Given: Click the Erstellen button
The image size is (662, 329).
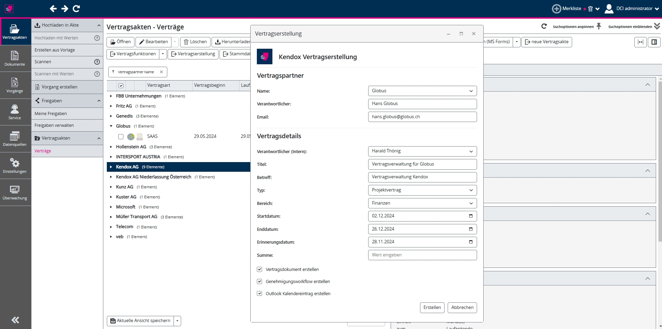Looking at the screenshot, I should coord(432,308).
